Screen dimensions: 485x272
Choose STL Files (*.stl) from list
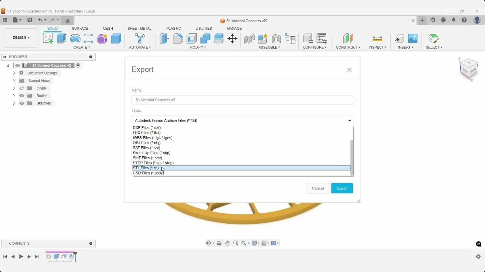pos(241,168)
